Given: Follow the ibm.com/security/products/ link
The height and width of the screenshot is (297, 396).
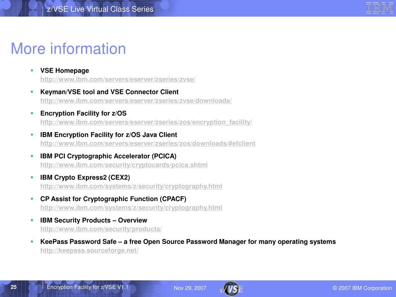Looking at the screenshot, I should (101, 229).
